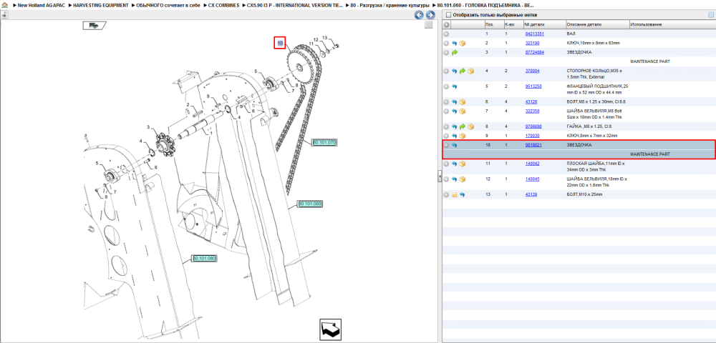Click the yellow folder icon for part 43139

pos(455,195)
